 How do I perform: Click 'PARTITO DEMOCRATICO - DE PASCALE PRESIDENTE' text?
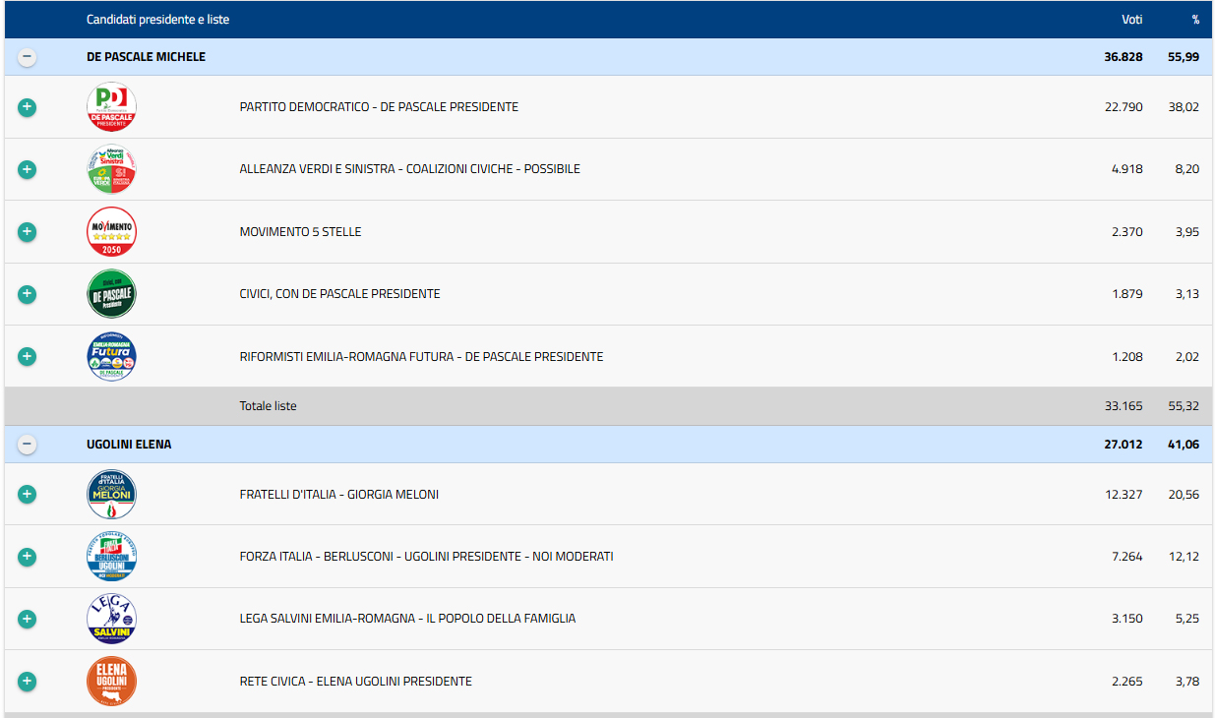pyautogui.click(x=379, y=107)
